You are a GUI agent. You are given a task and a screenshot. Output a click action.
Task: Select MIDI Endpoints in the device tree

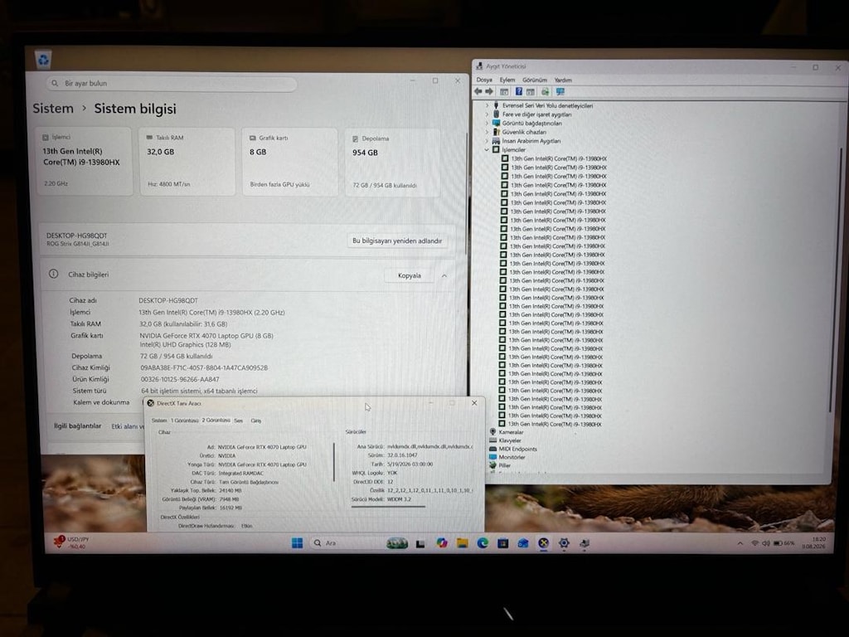(517, 449)
